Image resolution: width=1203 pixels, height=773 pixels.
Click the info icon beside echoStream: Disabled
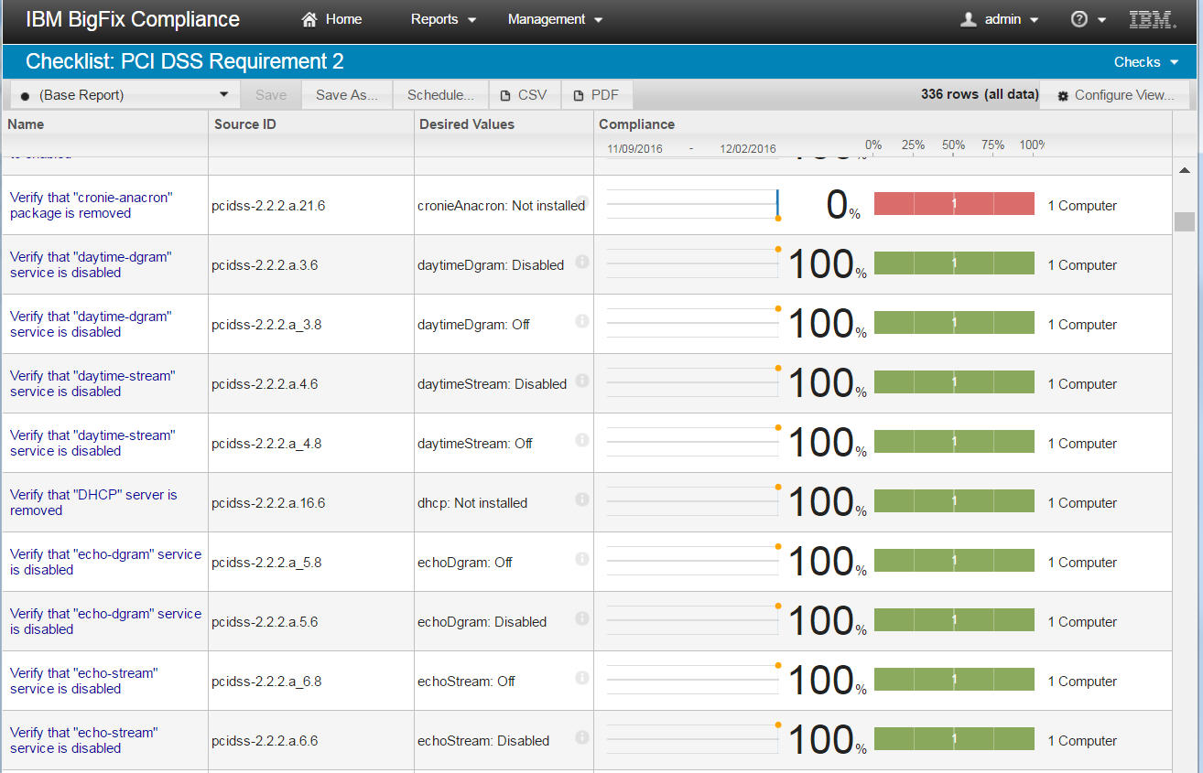[582, 737]
